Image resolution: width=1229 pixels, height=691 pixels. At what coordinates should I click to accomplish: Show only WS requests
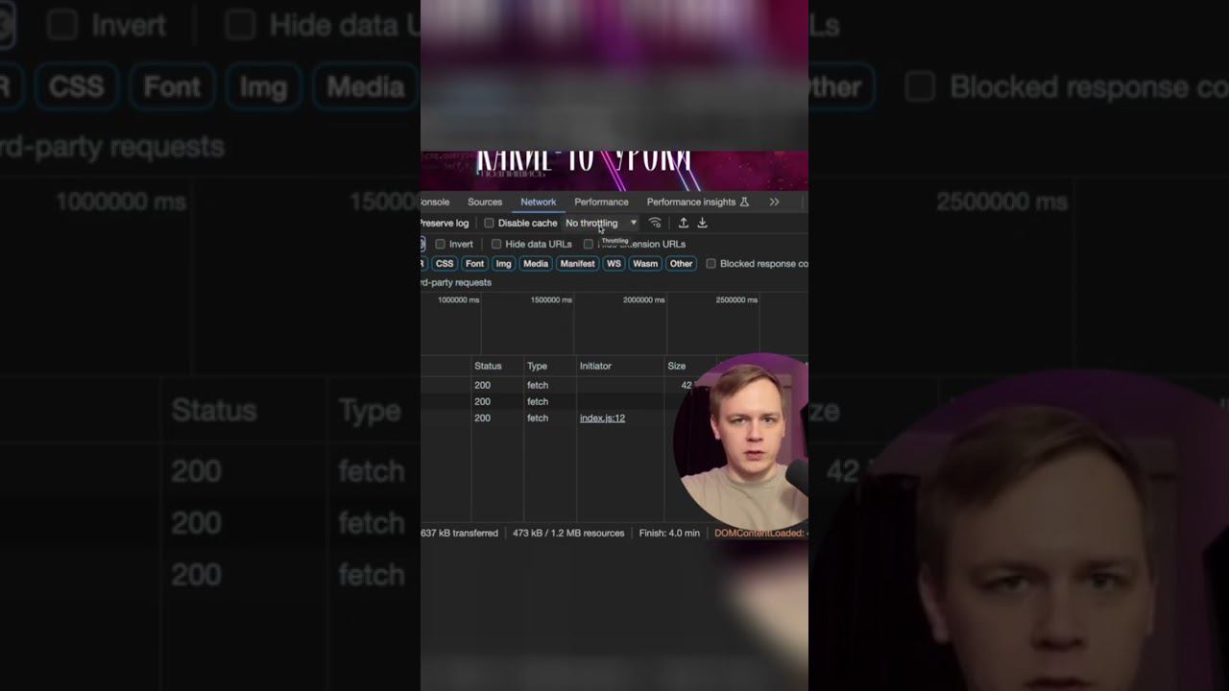click(614, 264)
